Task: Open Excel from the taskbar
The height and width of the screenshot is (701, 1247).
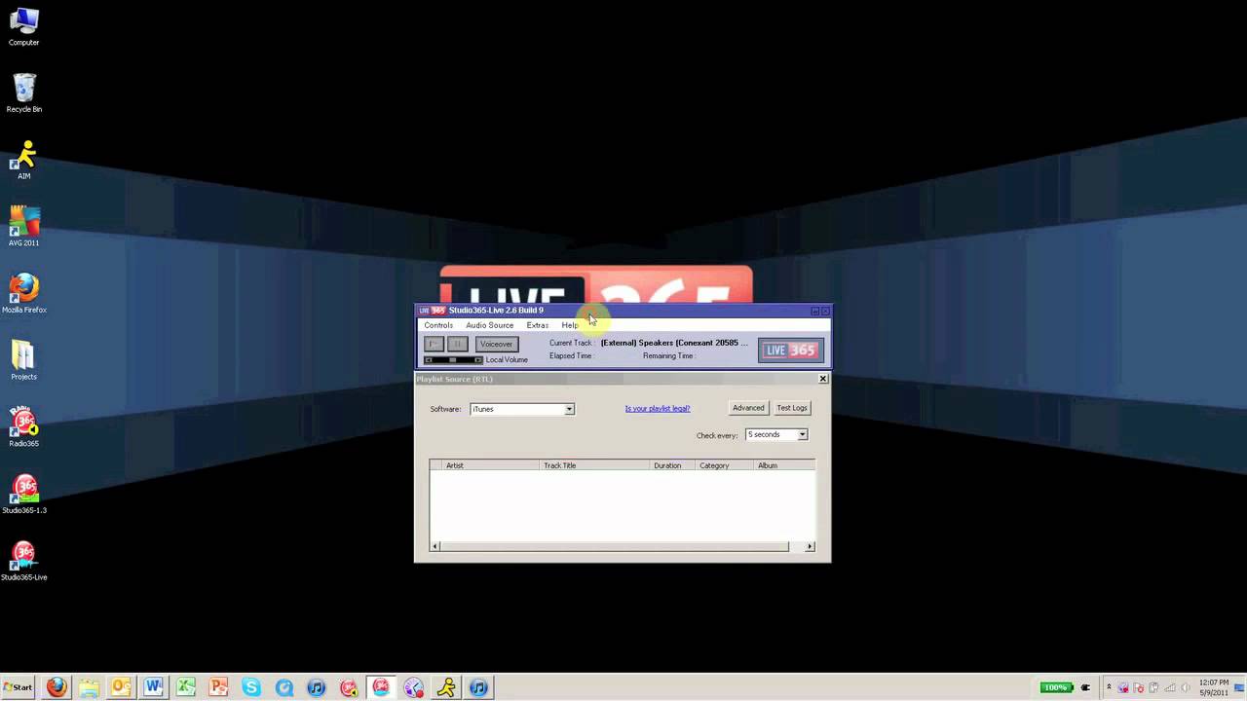Action: coord(186,687)
